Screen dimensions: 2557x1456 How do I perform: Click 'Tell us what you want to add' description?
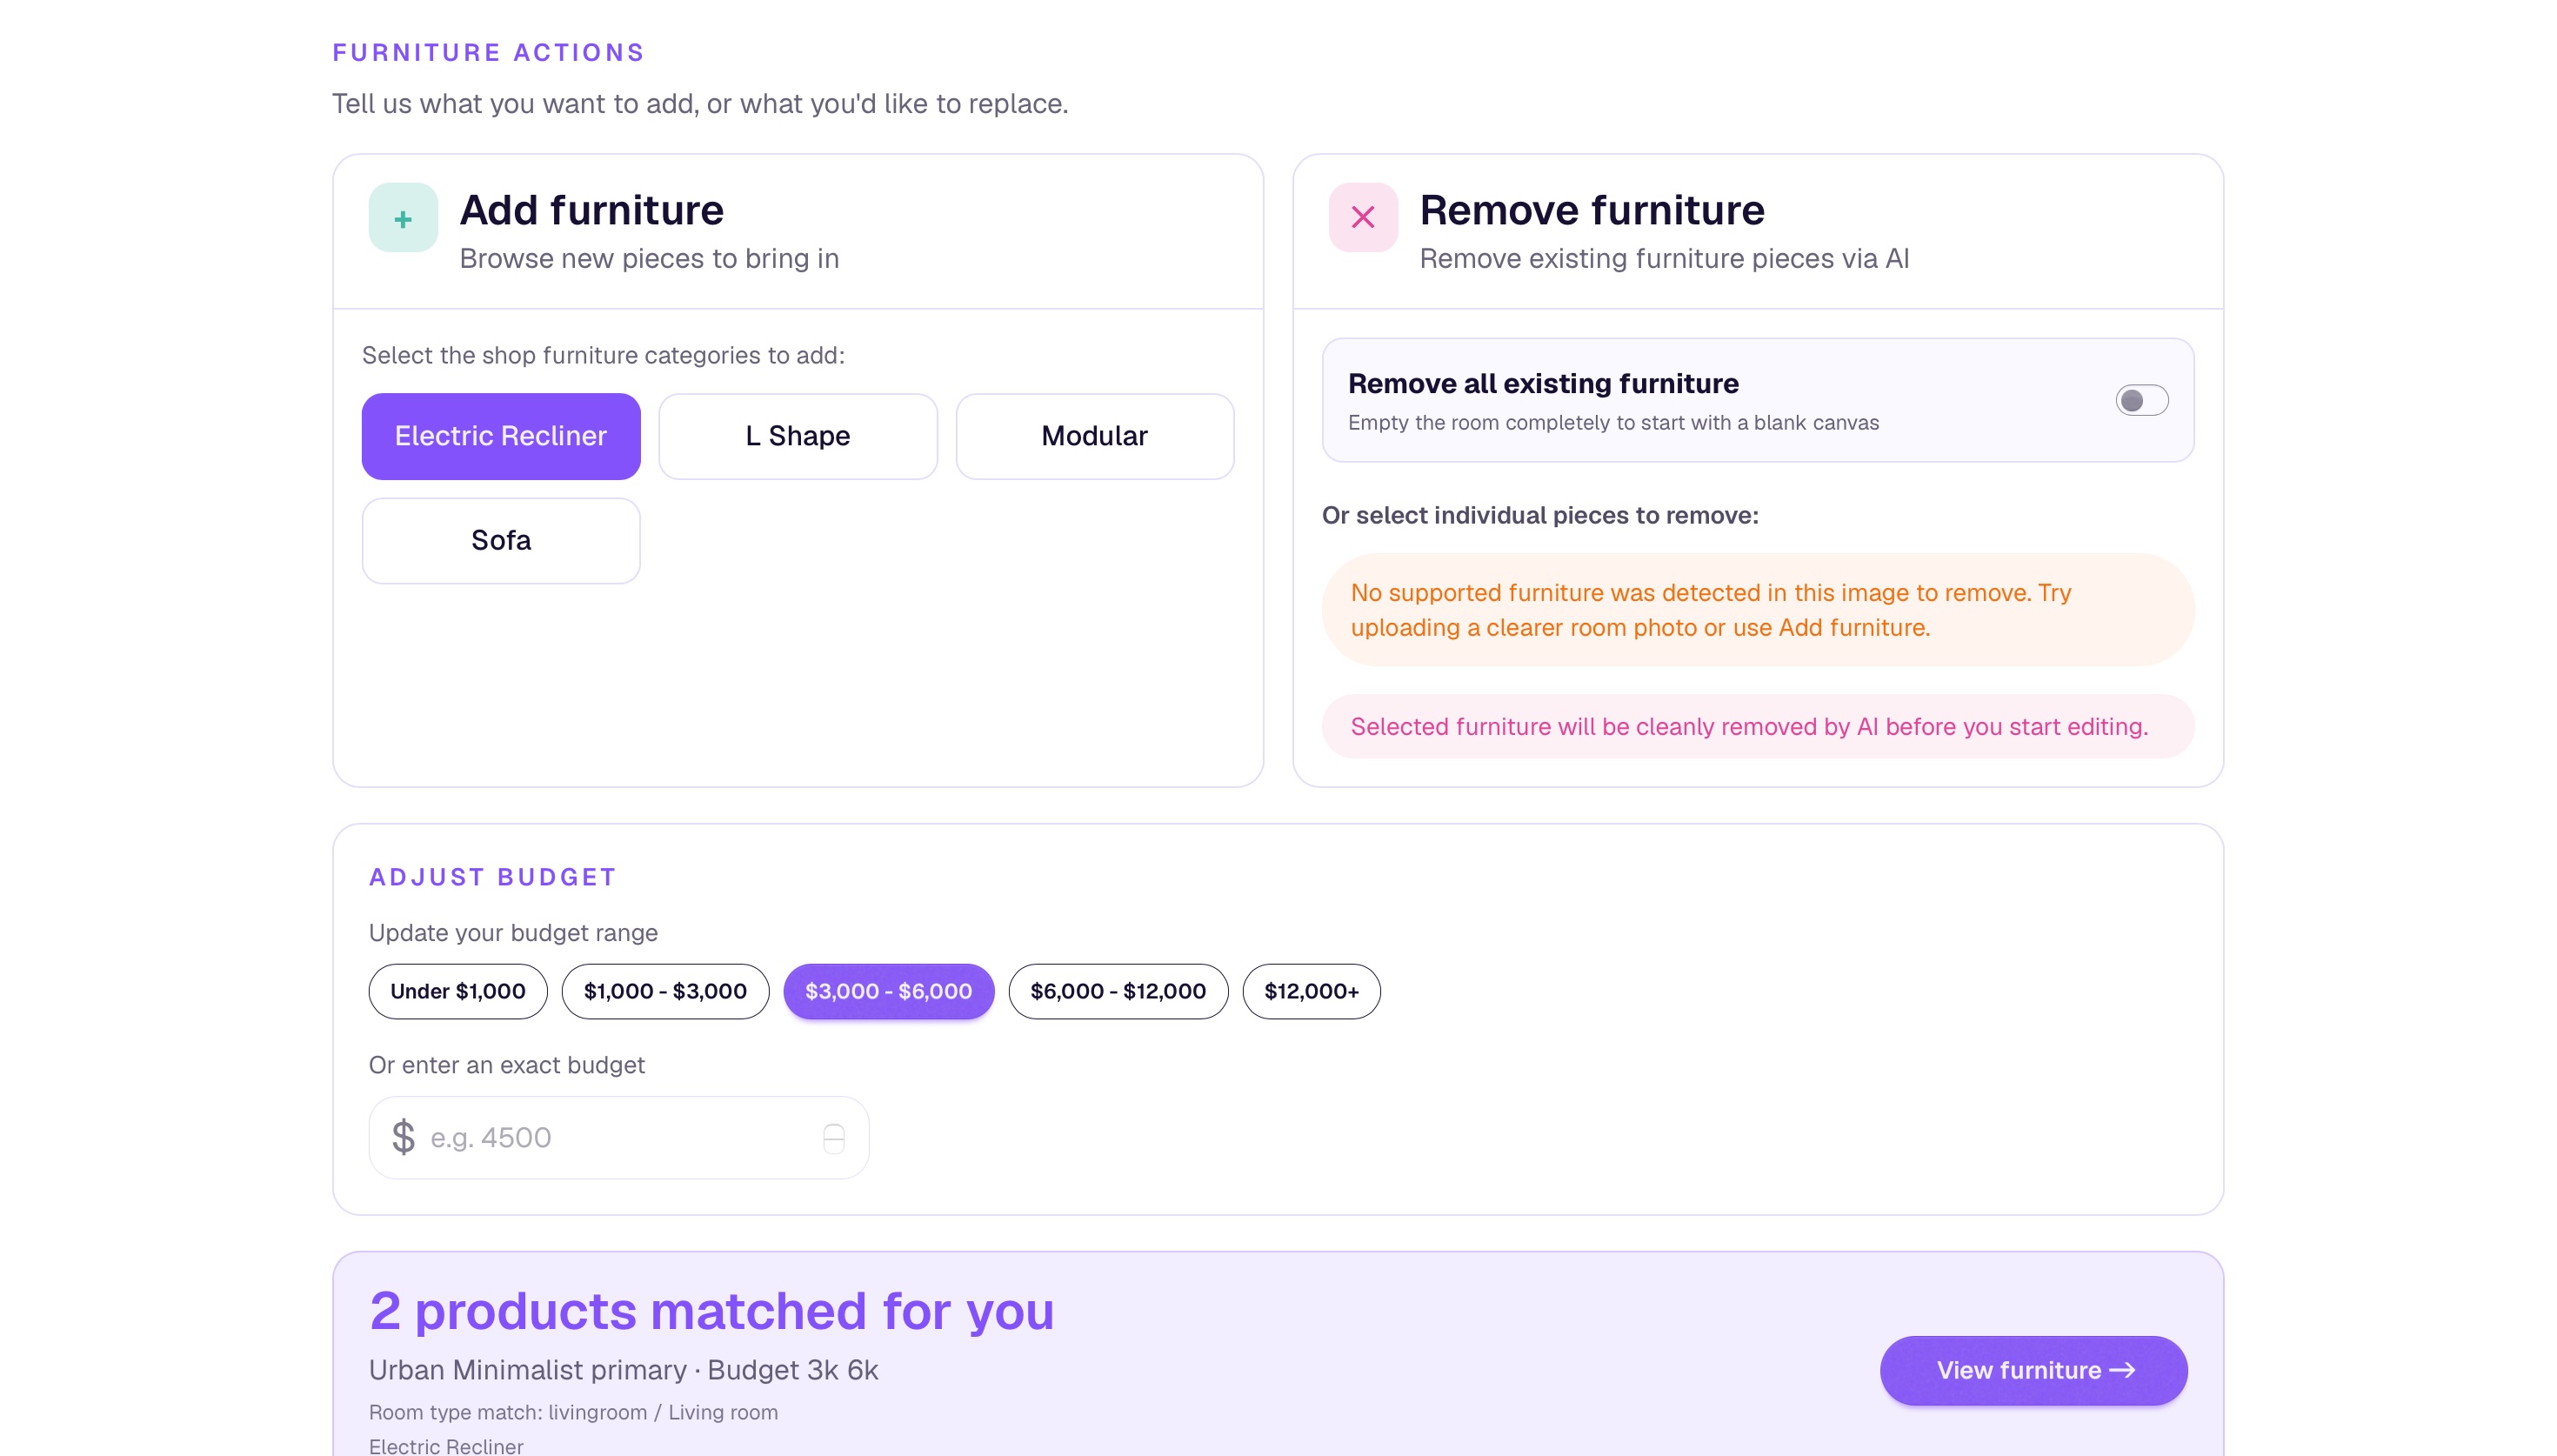coord(700,103)
